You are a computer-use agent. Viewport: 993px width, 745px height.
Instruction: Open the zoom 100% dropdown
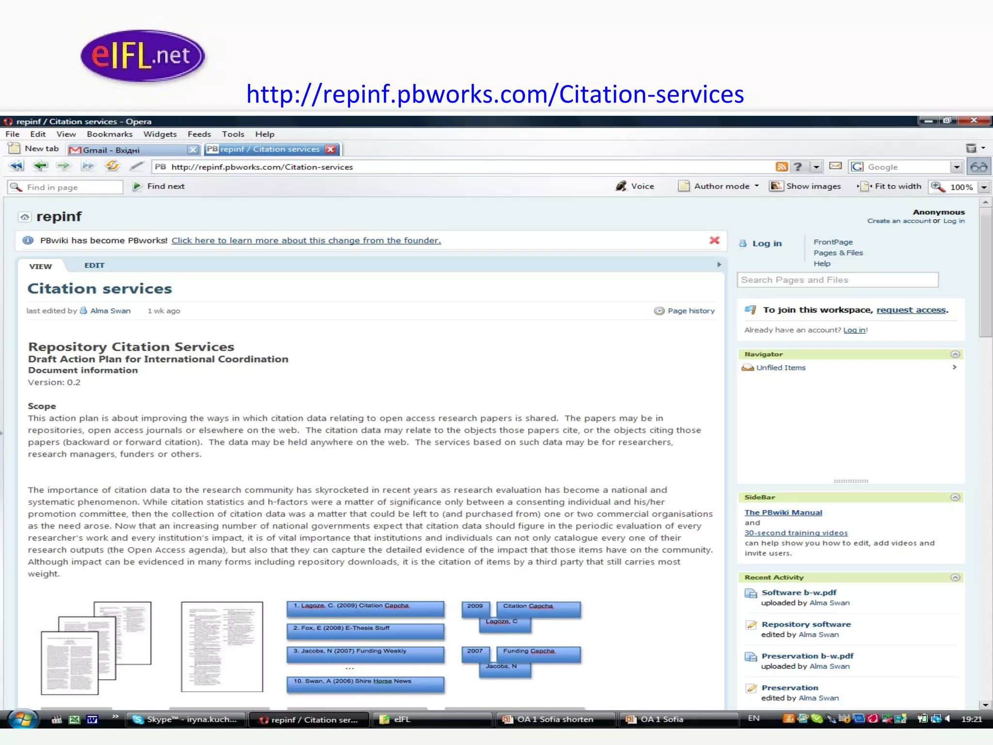coord(984,187)
